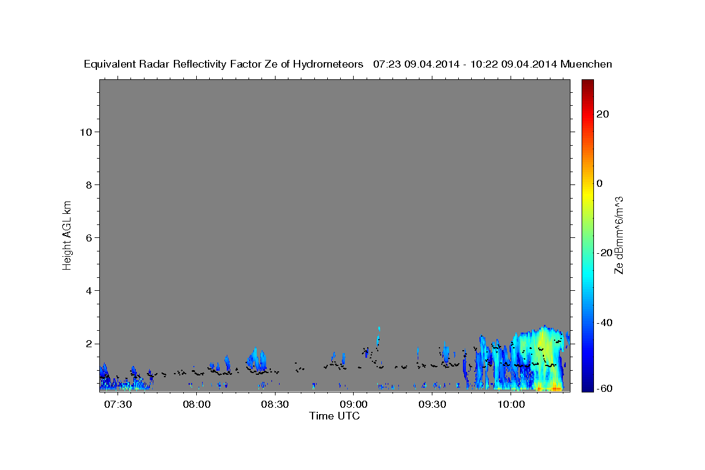Click the height tick label '8'

tap(89, 185)
